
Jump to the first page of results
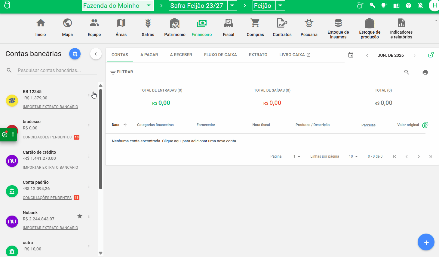coord(394,156)
